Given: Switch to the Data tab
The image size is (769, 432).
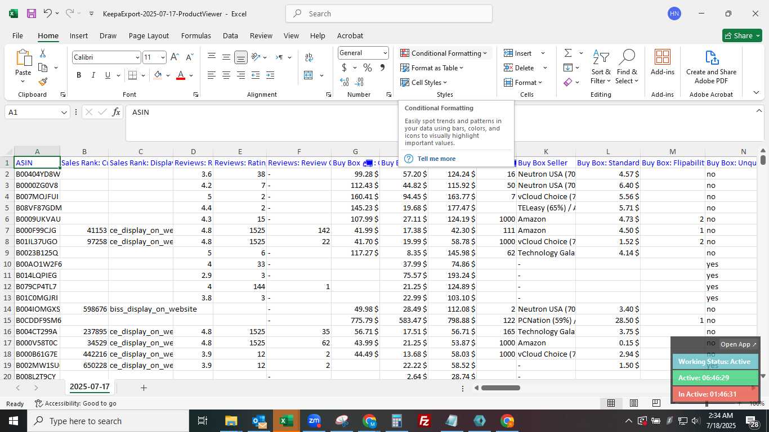Looking at the screenshot, I should click(230, 35).
